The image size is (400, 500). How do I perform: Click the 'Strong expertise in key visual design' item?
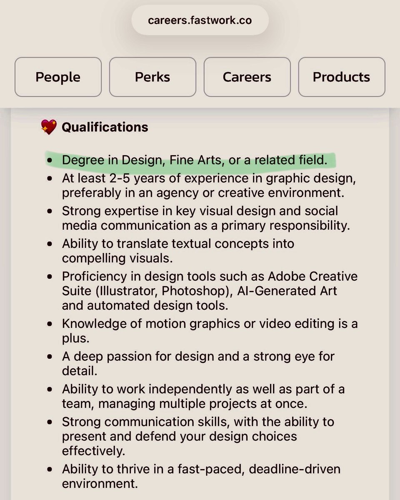click(x=206, y=218)
